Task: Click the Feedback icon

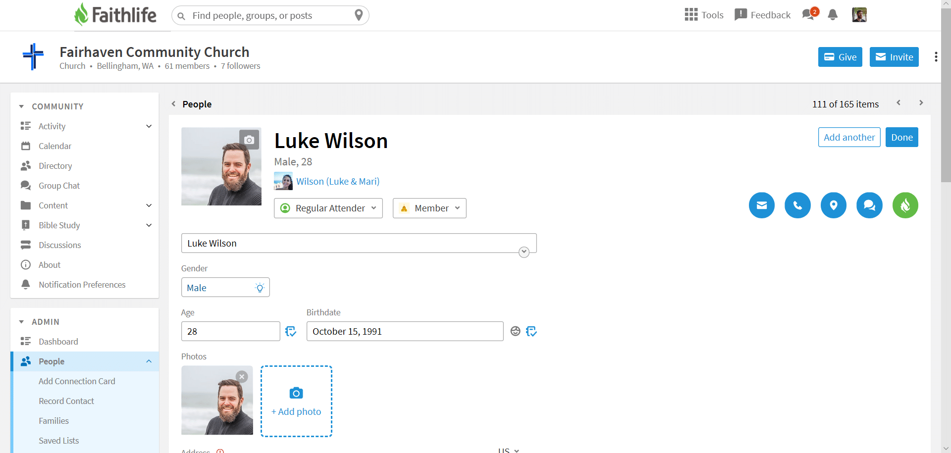Action: click(740, 14)
